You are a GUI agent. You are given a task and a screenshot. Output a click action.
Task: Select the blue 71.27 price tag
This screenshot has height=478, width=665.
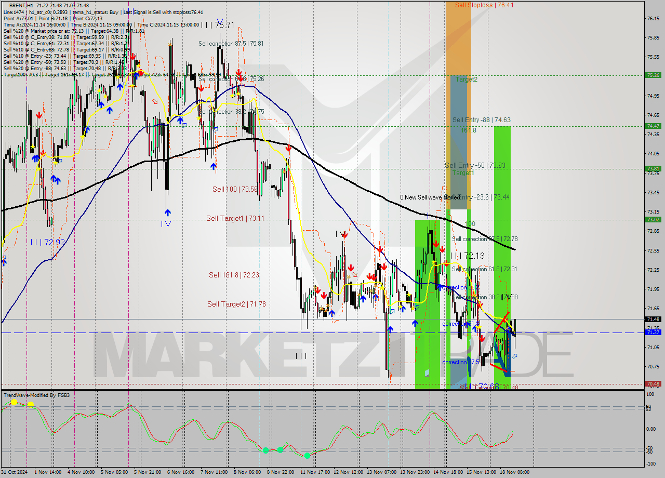click(653, 332)
